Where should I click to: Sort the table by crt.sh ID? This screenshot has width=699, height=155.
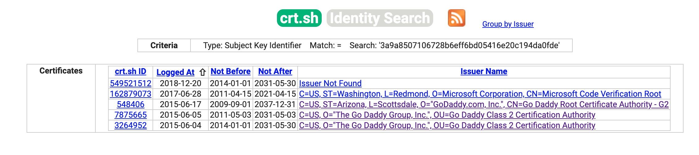point(131,71)
